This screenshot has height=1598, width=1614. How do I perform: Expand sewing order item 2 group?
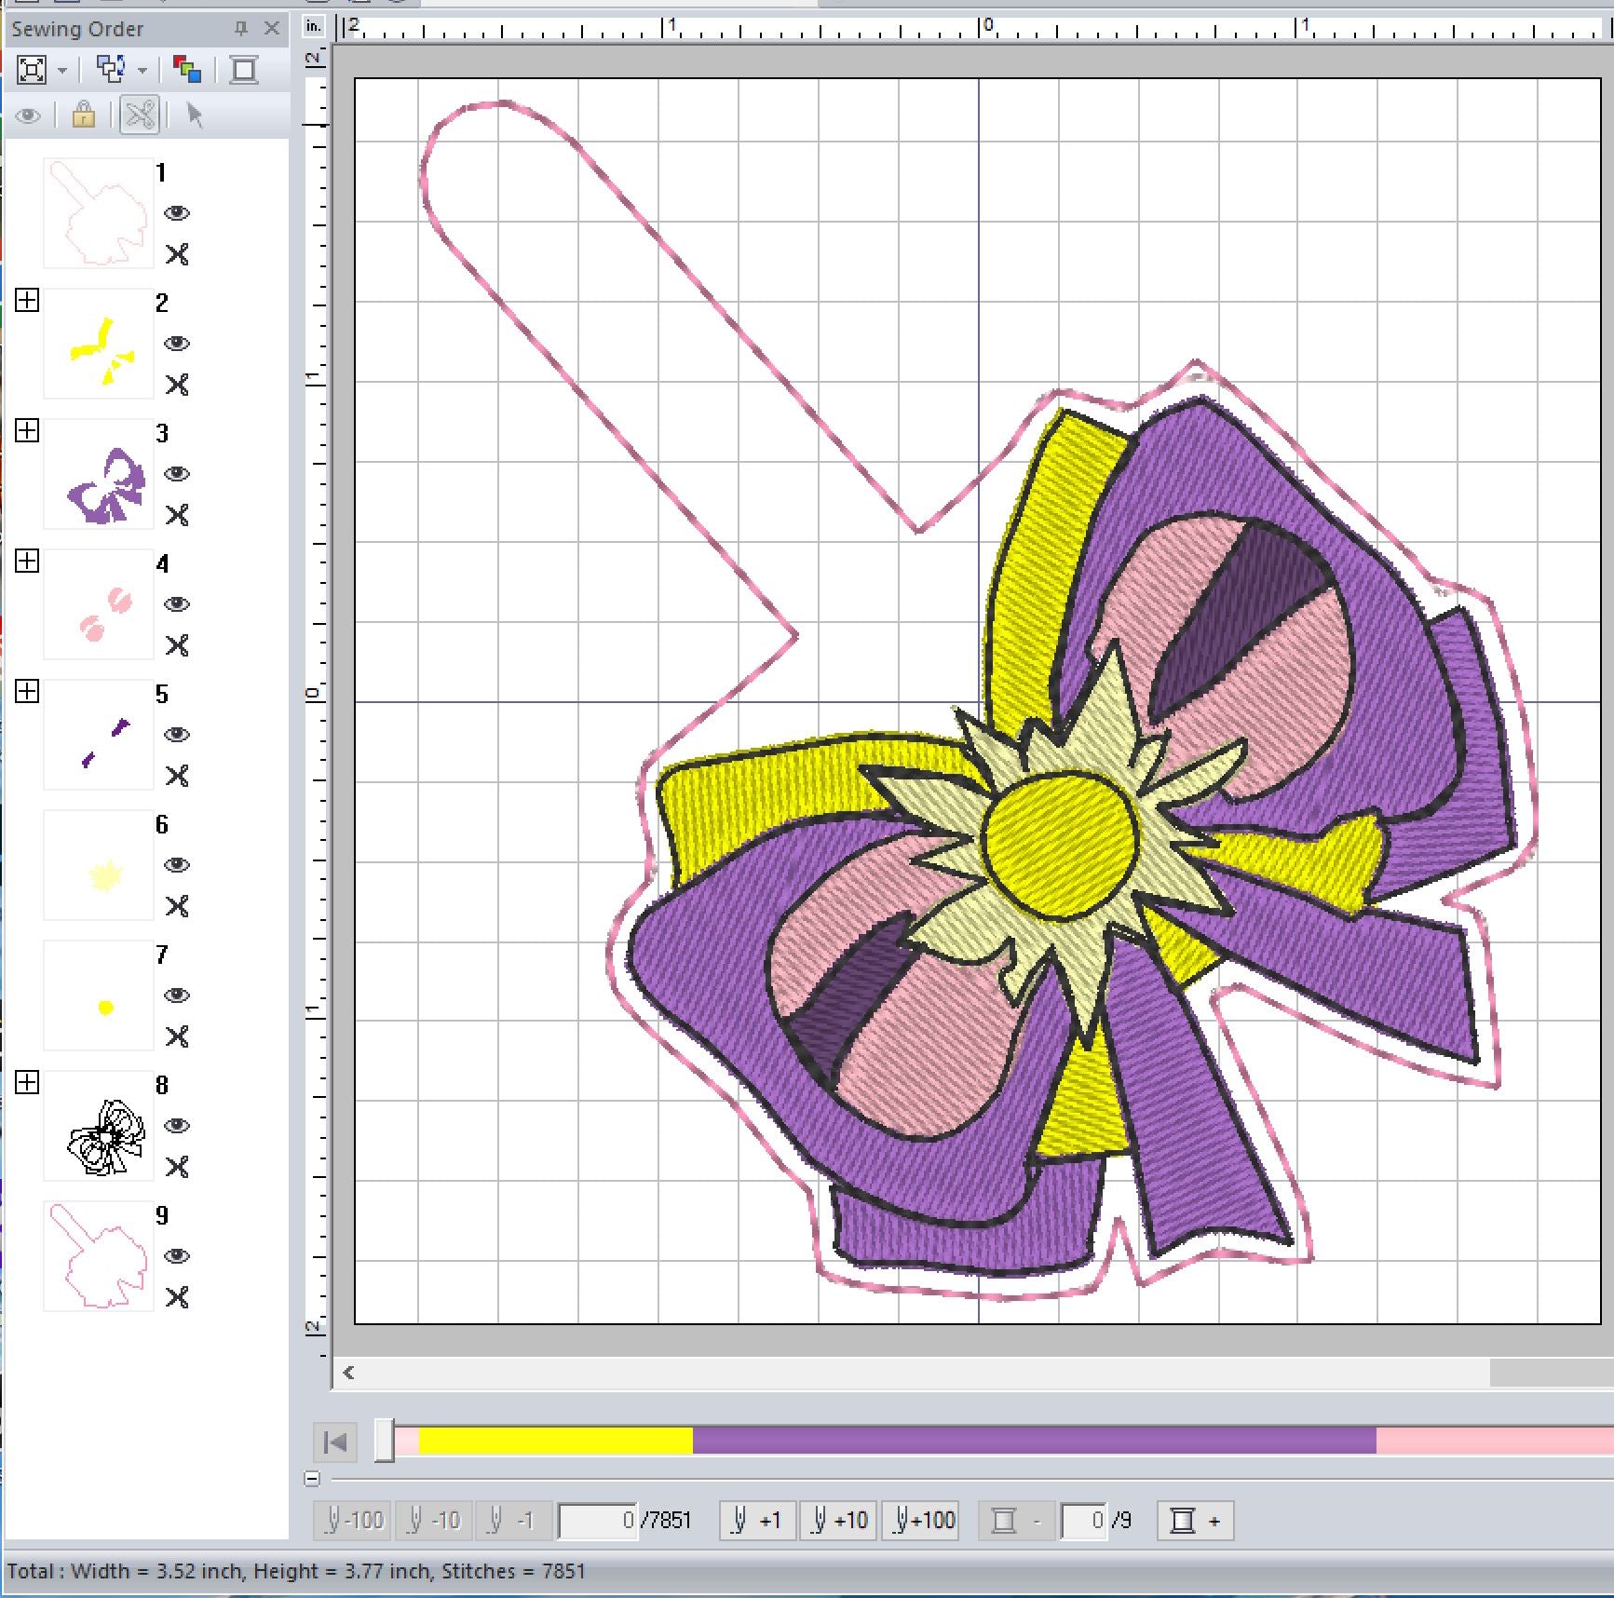[x=27, y=300]
